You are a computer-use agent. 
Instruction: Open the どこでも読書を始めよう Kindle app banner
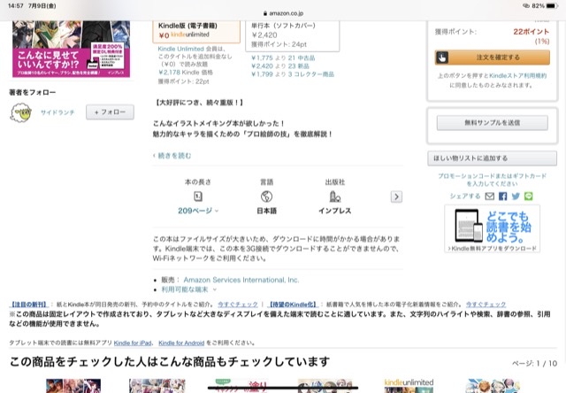(493, 228)
